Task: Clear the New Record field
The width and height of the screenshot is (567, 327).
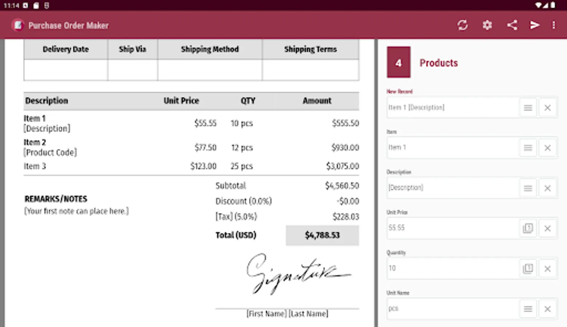Action: coord(547,108)
